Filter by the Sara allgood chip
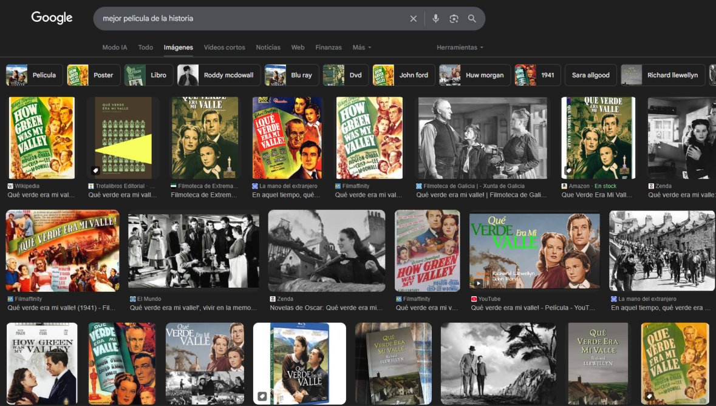The image size is (716, 406). pos(590,75)
